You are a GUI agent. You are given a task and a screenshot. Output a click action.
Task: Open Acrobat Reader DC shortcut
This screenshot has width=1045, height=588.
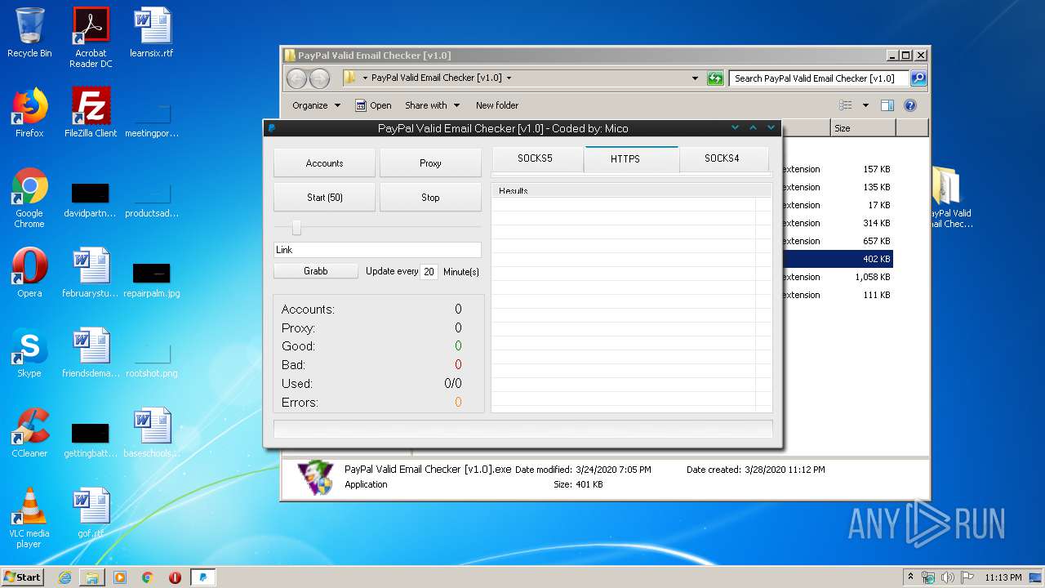click(x=91, y=38)
